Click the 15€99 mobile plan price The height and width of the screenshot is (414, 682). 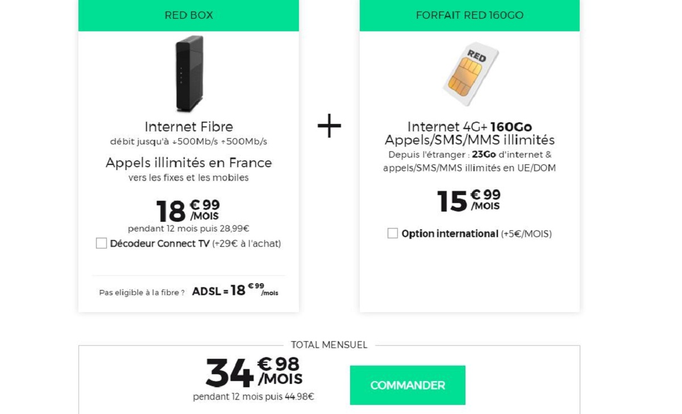pyautogui.click(x=468, y=199)
